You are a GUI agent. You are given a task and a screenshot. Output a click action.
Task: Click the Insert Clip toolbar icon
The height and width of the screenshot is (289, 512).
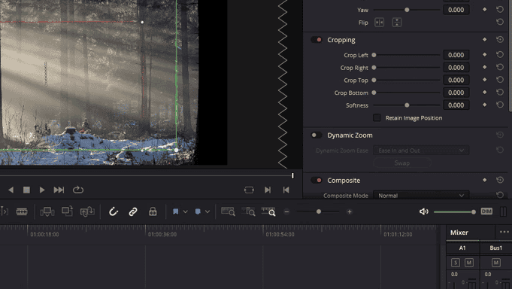[x=47, y=211]
